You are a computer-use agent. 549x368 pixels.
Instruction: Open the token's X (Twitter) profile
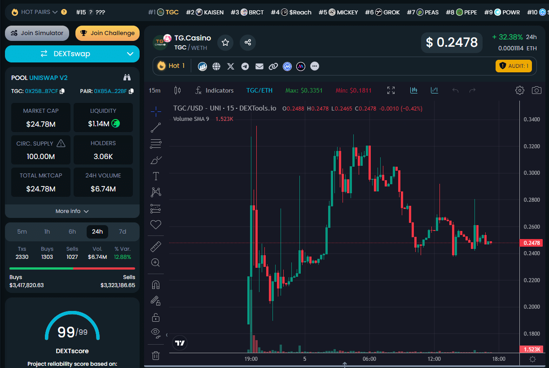coord(231,66)
